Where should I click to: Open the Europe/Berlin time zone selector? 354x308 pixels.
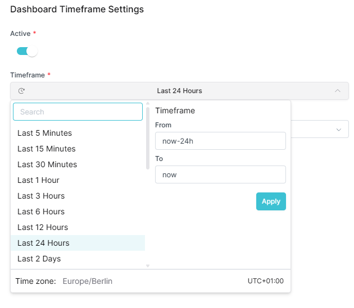pos(88,281)
